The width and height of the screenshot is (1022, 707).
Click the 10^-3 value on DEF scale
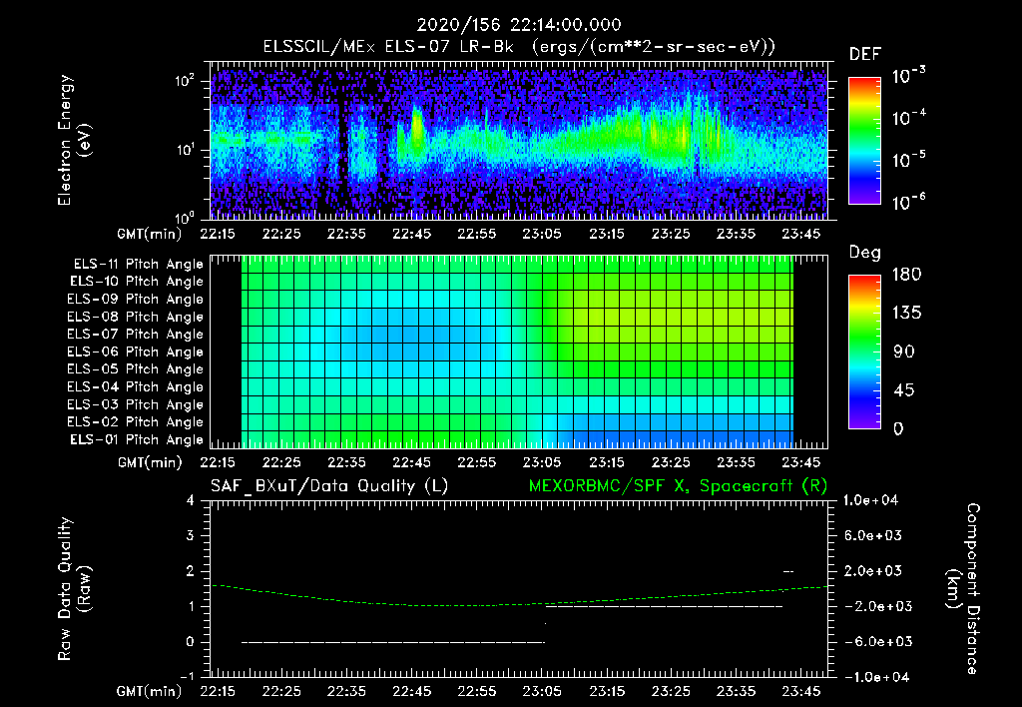tap(908, 76)
